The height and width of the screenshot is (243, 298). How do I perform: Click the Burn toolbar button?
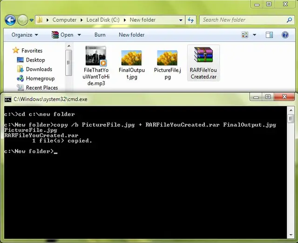coord(100,35)
